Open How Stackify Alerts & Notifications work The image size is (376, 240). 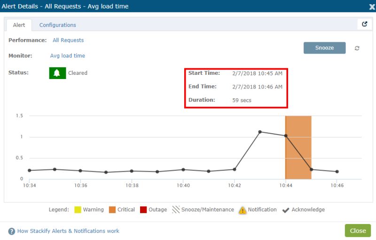click(x=68, y=231)
